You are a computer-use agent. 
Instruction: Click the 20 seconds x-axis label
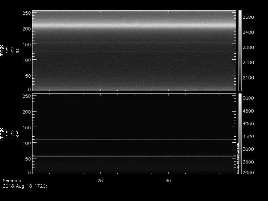pyautogui.click(x=100, y=181)
